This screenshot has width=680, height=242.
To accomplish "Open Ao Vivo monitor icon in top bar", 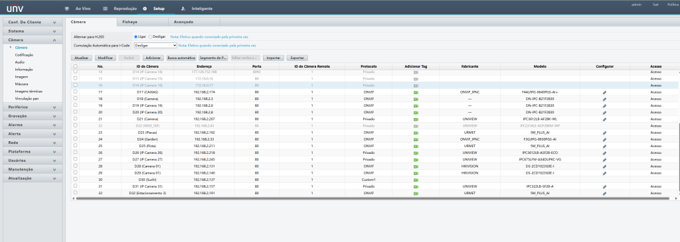I will (67, 9).
